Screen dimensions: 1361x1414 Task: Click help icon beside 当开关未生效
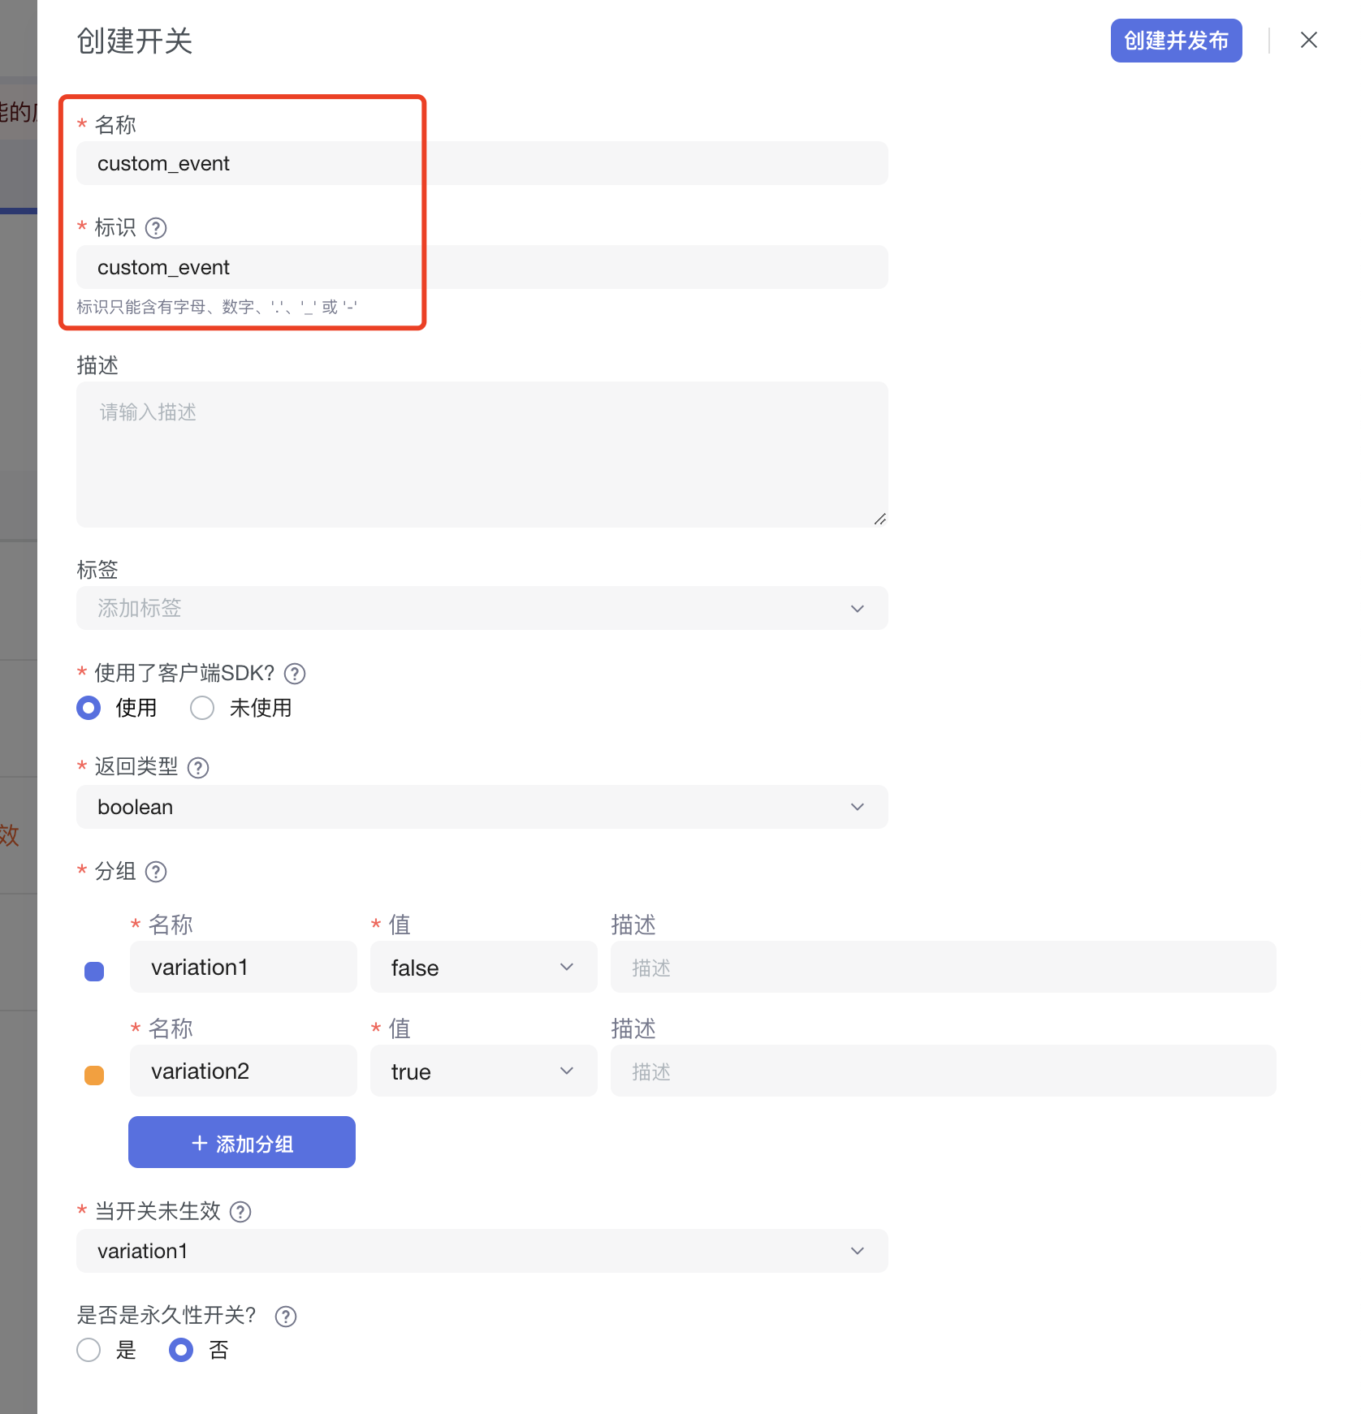pos(240,1212)
